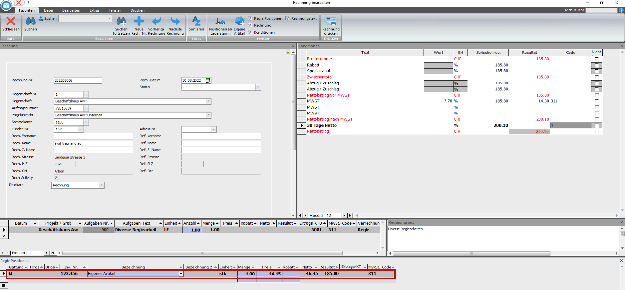
Task: Go to Vorherige Rechnung
Action: (157, 22)
